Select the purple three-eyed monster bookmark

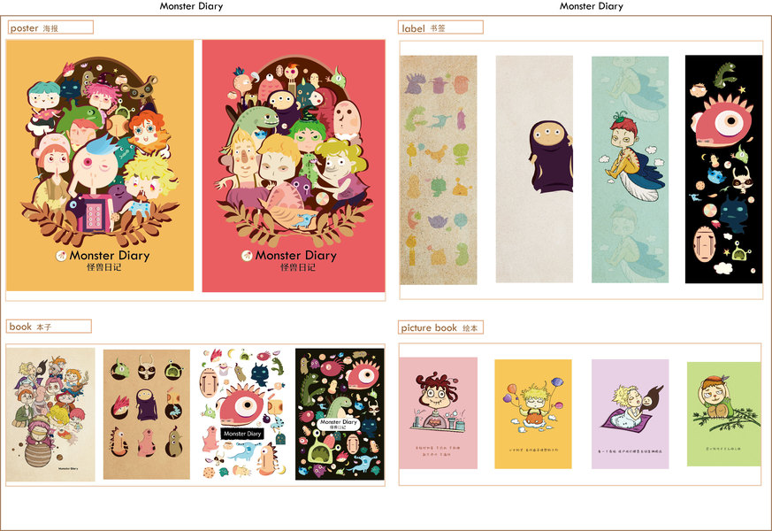click(x=534, y=169)
